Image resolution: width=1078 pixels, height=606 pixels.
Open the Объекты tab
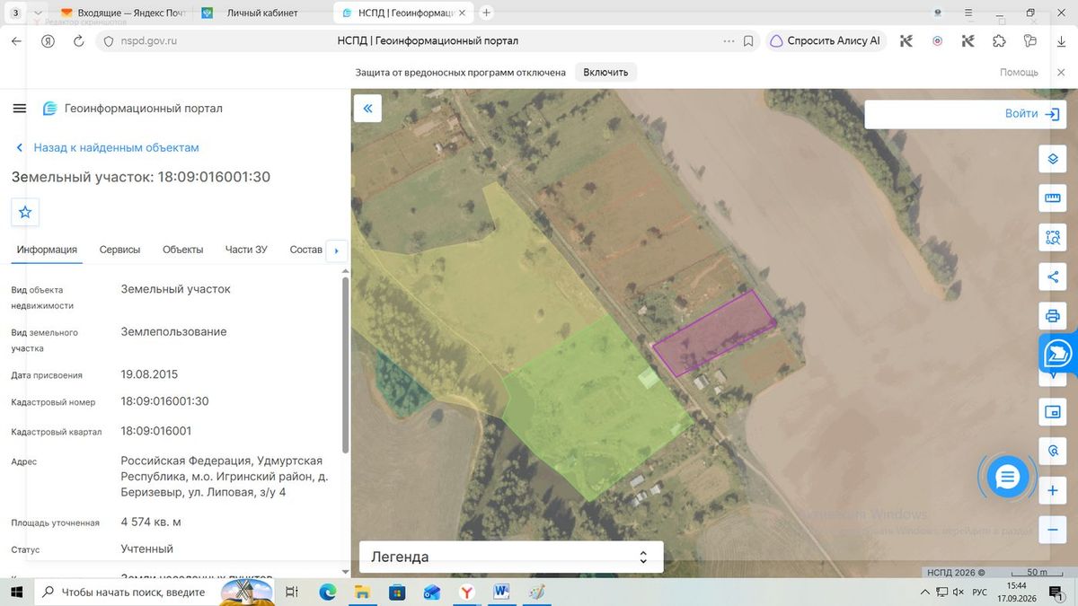tap(183, 250)
